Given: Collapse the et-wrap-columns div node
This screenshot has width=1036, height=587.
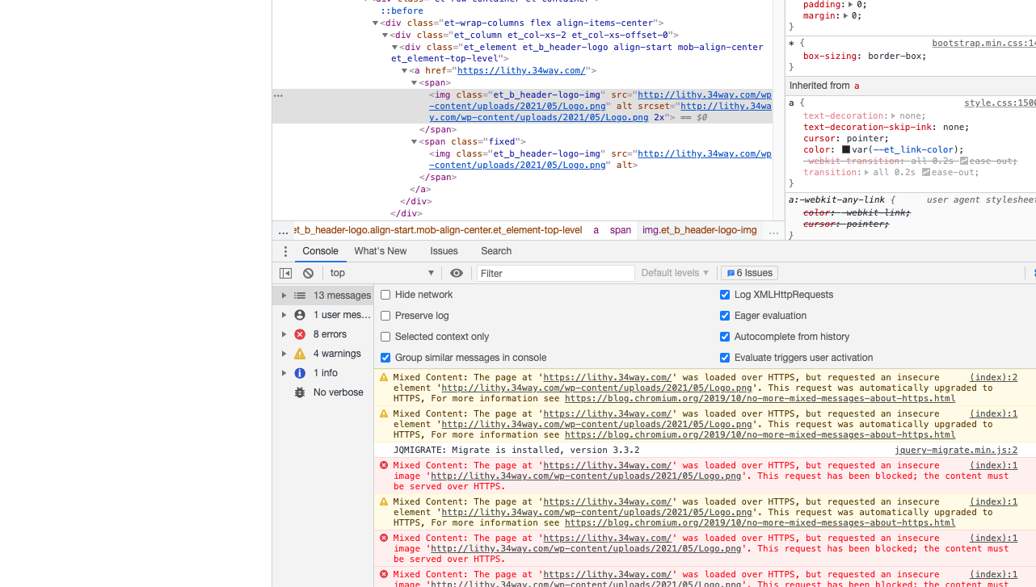Looking at the screenshot, I should click(376, 23).
